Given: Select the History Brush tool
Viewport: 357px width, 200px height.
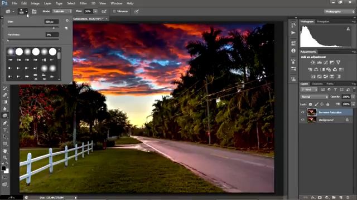Looking at the screenshot, I should 5,88.
